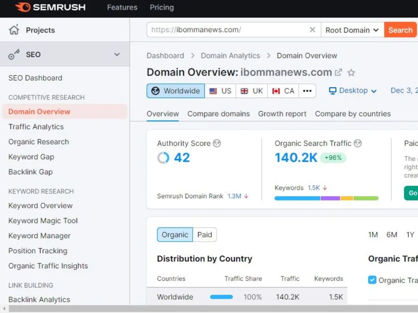Open Keyword Manager in sidebar
This screenshot has height=313, width=418.
click(39, 235)
